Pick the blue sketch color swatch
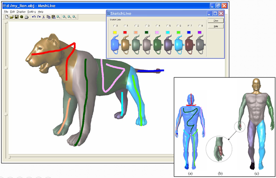 (x=189, y=32)
